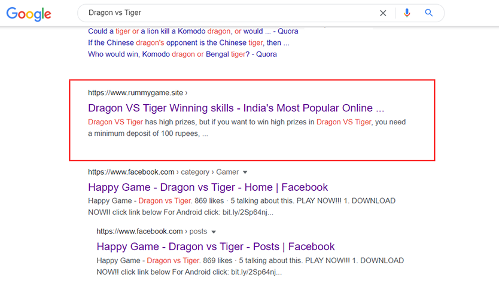This screenshot has width=499, height=286.
Task: Clear the search box with X icon
Action: pos(383,13)
